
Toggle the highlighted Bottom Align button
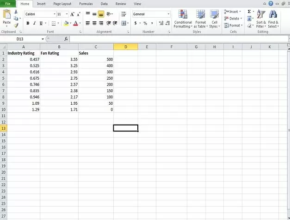tap(101, 14)
